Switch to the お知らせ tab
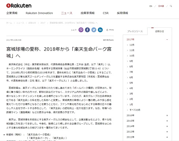The image size is (179, 141). pos(160,31)
